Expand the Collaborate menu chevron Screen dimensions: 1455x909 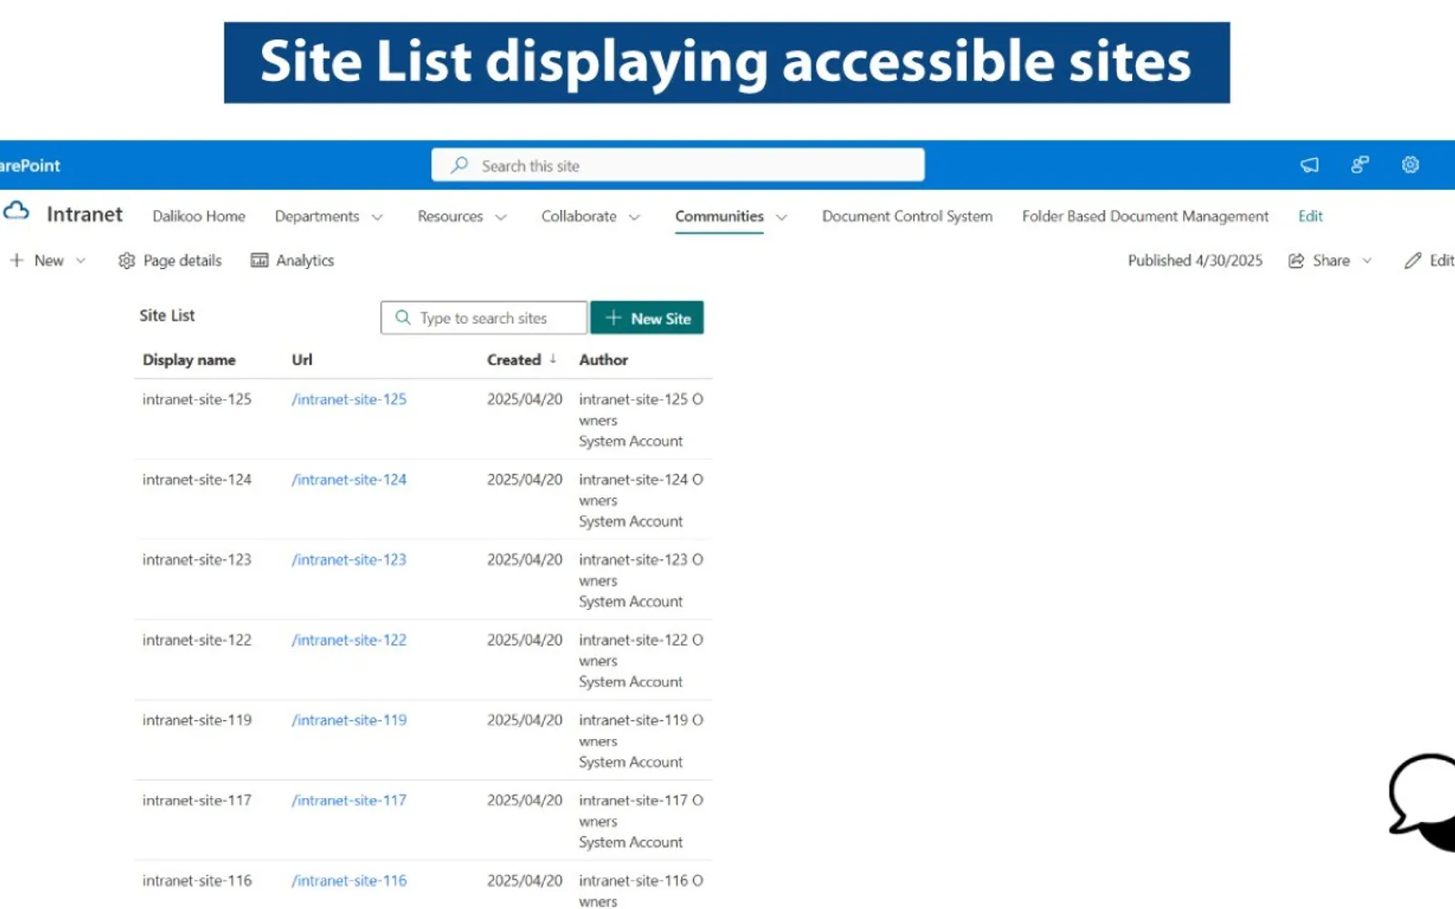coord(635,217)
